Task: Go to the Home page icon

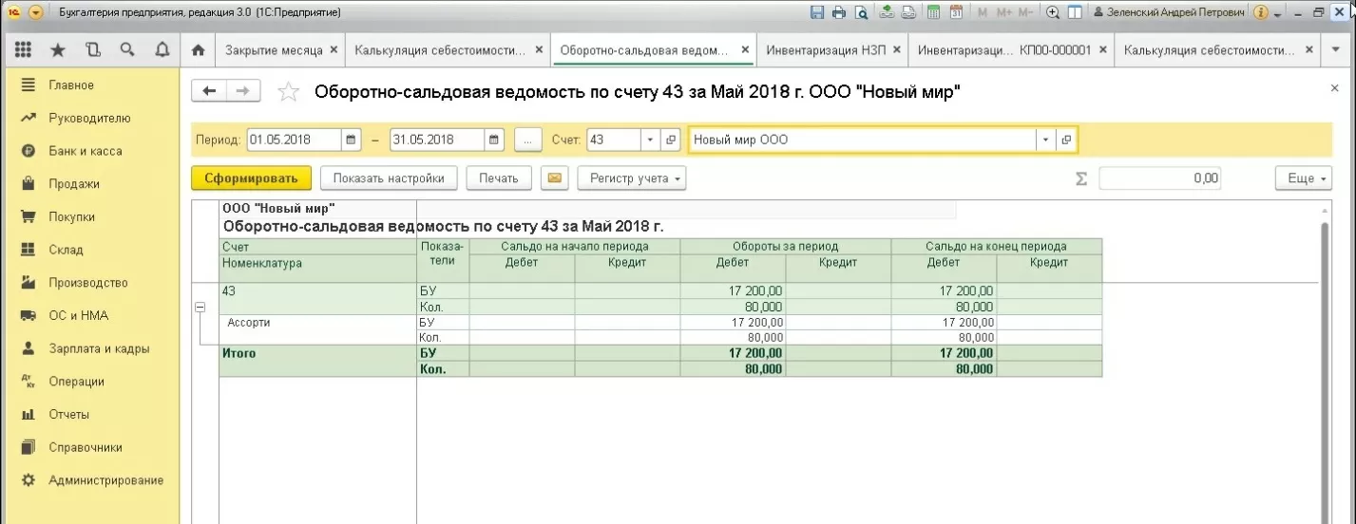Action: [x=198, y=49]
